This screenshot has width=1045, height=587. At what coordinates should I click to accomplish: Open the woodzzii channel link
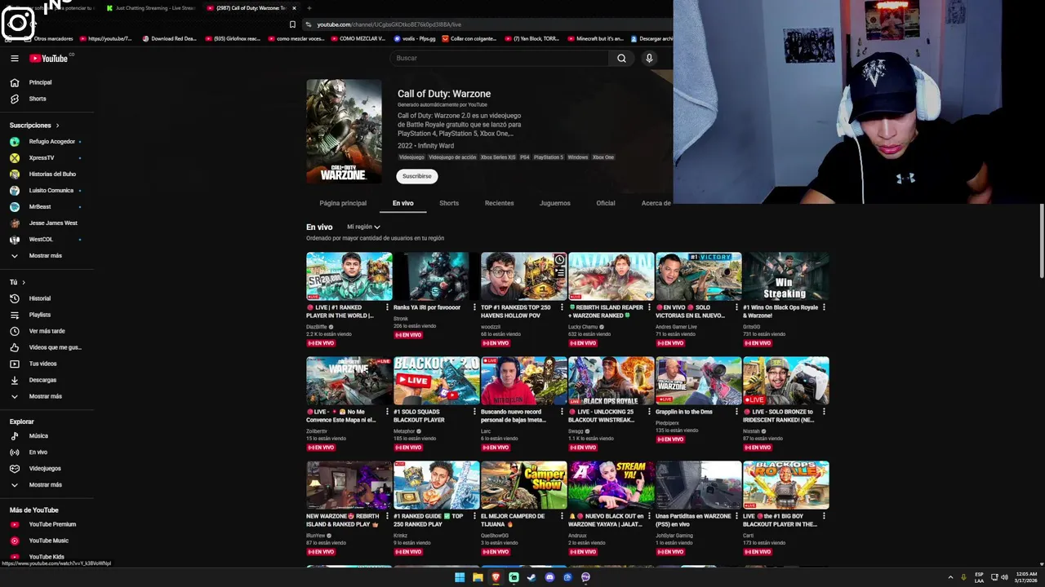click(x=491, y=327)
